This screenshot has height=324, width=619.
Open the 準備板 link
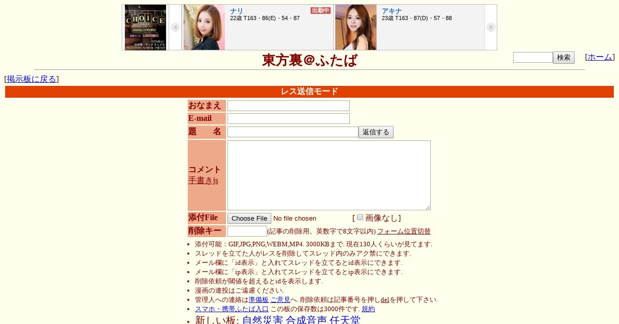(258, 300)
